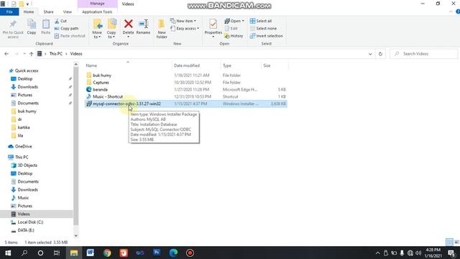Open Microsoft Edge from taskbar
The width and height of the screenshot is (460, 259).
point(173,253)
